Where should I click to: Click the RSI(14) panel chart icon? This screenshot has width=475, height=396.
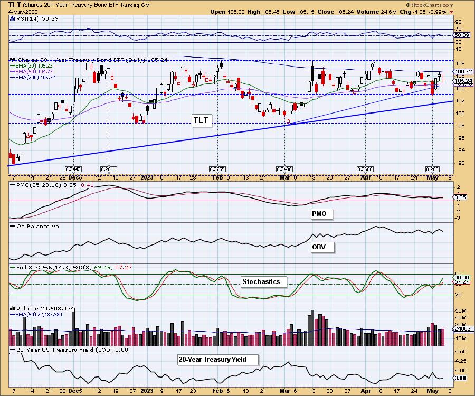[x=12, y=18]
